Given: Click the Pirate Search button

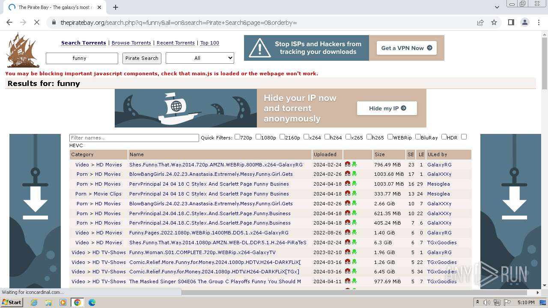Looking at the screenshot, I should [142, 58].
